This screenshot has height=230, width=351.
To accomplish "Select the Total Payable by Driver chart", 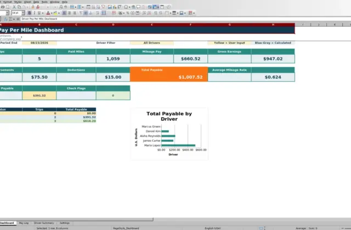I will pyautogui.click(x=169, y=134).
